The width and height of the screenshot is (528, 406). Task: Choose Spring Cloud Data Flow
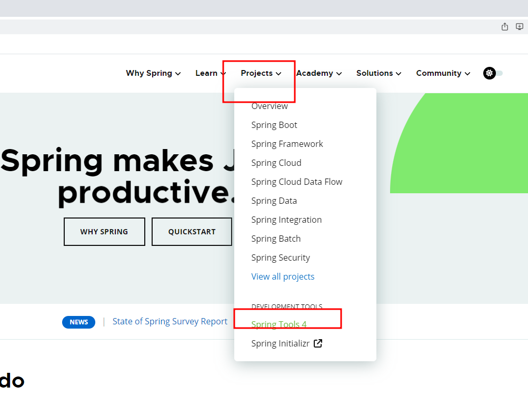tap(297, 182)
